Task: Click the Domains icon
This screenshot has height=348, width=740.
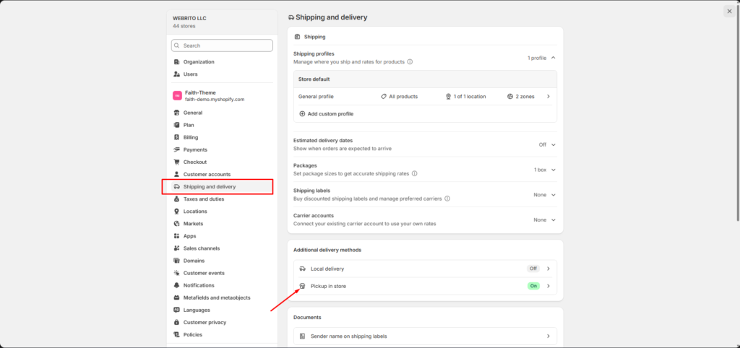Action: point(176,261)
